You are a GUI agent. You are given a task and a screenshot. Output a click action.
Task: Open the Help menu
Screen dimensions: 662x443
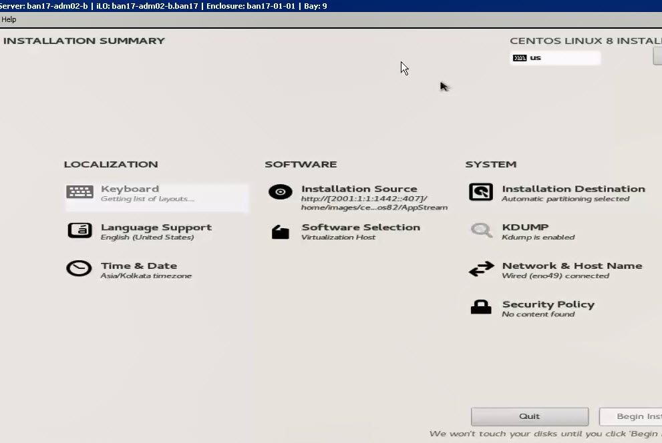[x=9, y=19]
